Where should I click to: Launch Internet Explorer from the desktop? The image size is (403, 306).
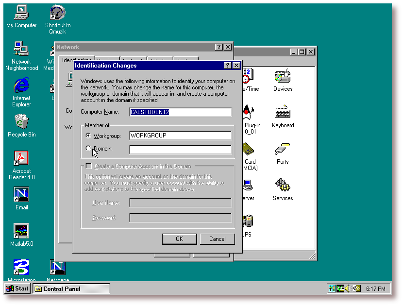point(21,85)
